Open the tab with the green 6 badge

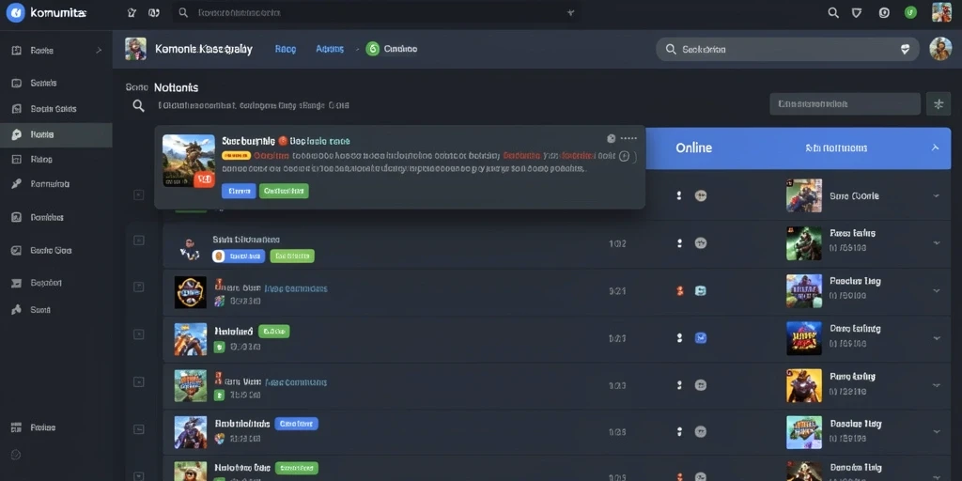click(x=392, y=49)
